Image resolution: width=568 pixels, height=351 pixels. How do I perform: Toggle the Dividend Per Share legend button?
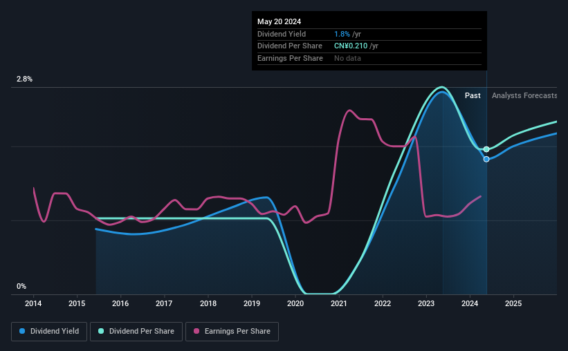[x=136, y=332]
